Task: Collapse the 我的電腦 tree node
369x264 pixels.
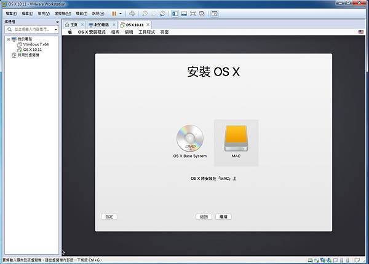Action: coord(8,39)
